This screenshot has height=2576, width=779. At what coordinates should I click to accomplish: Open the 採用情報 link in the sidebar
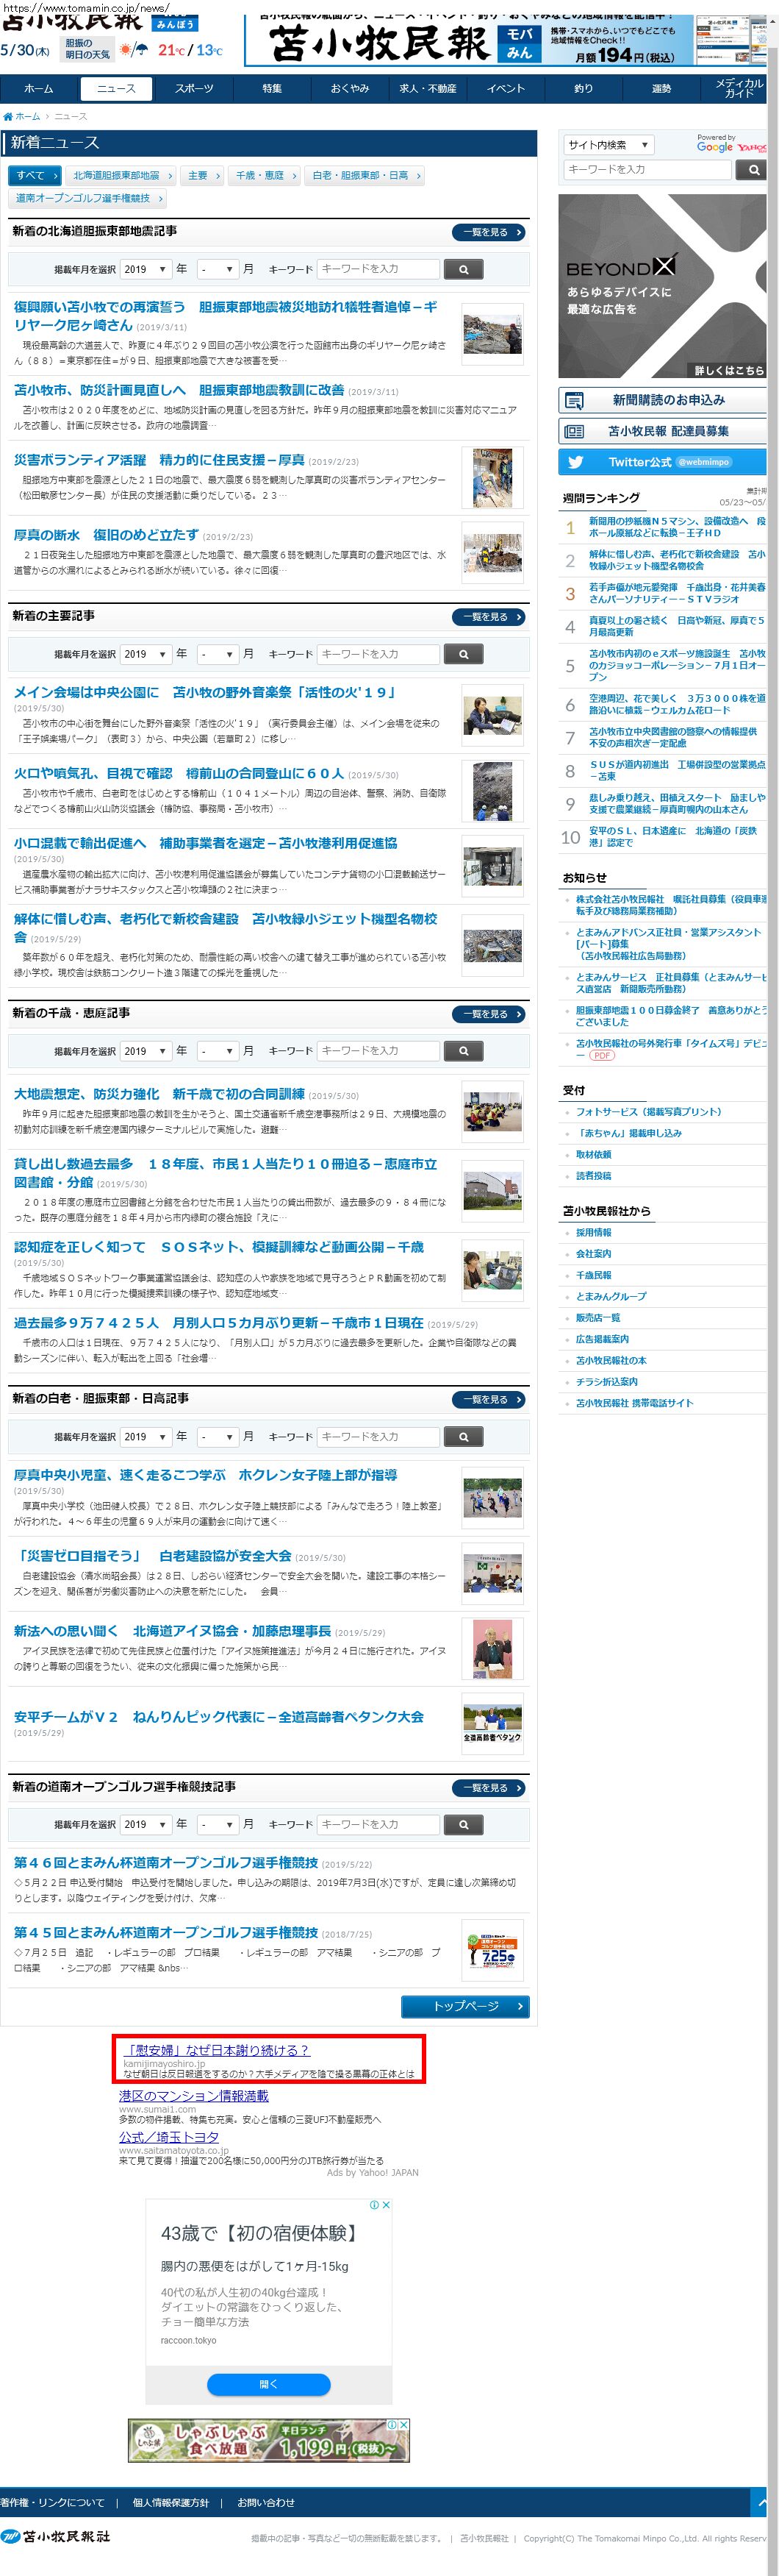coord(593,1232)
